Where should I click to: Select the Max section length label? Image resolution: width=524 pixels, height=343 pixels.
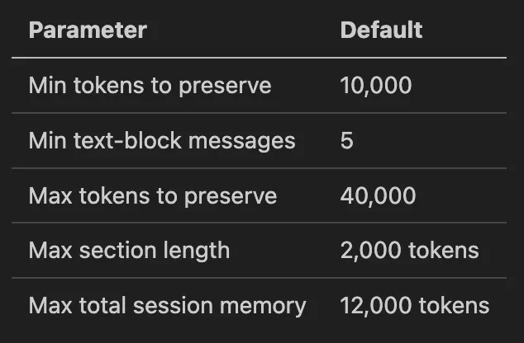pos(129,251)
